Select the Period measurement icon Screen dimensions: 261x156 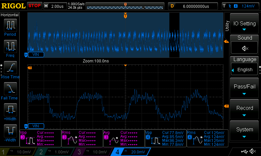click(x=10, y=25)
